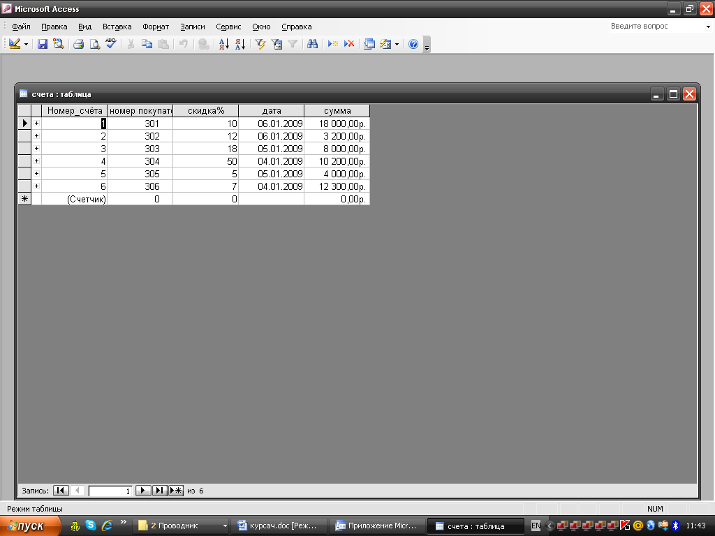Screen dimensions: 715x536
Task: Select the new record row selector
Action: [x=24, y=199]
